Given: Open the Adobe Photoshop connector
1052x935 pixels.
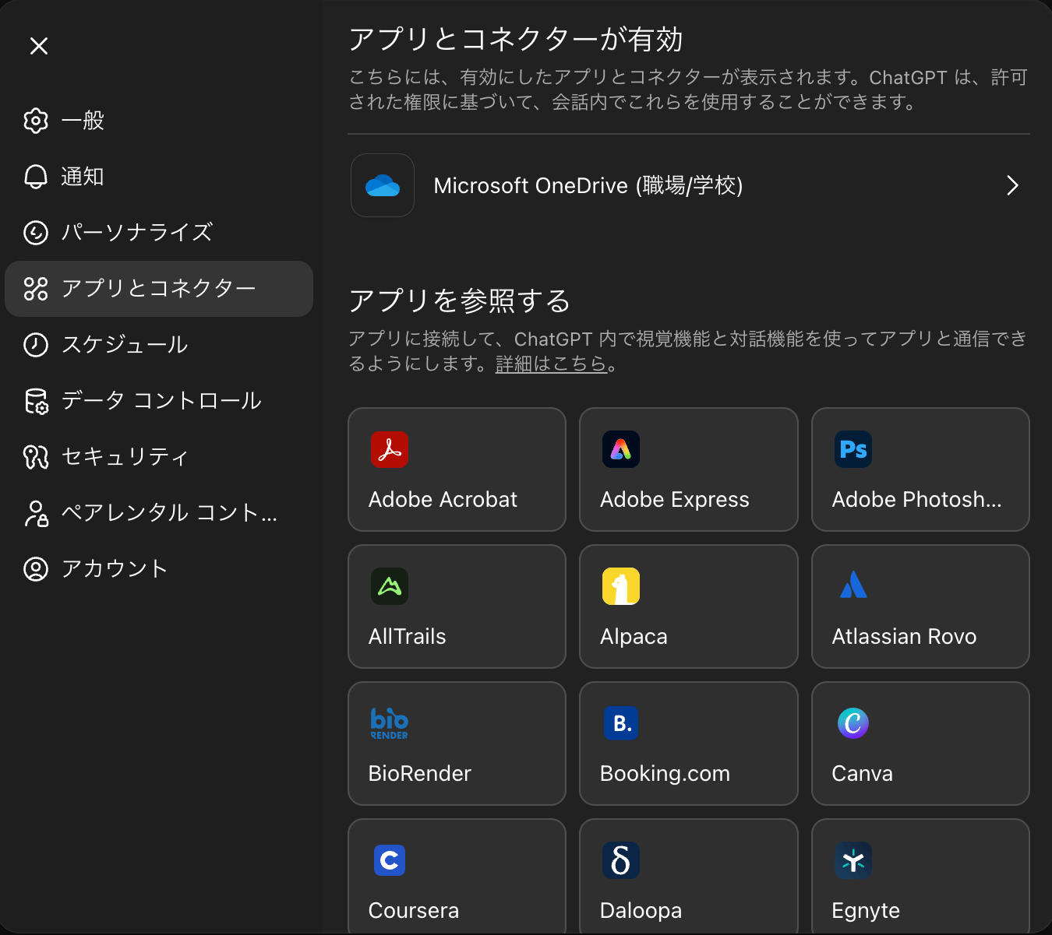Looking at the screenshot, I should click(x=920, y=469).
